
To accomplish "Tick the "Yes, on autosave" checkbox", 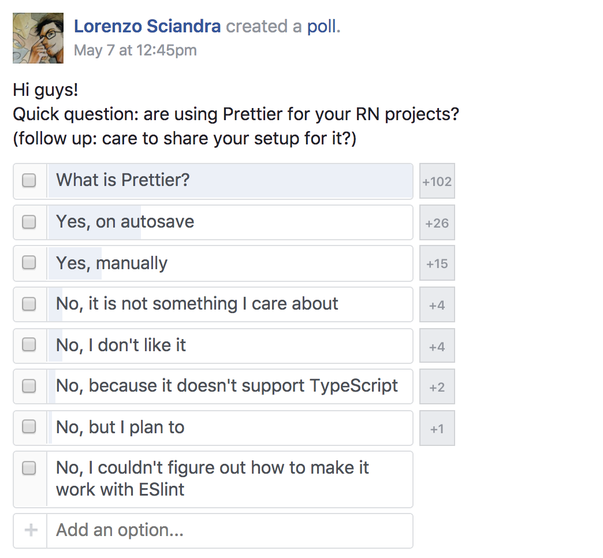I will pyautogui.click(x=29, y=222).
